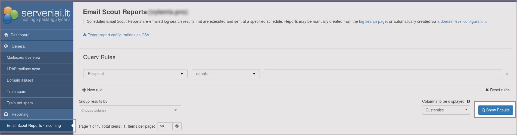Viewport: 517px width, 135px height.
Task: Open Mailboxes overview in sidebar
Action: (x=24, y=57)
